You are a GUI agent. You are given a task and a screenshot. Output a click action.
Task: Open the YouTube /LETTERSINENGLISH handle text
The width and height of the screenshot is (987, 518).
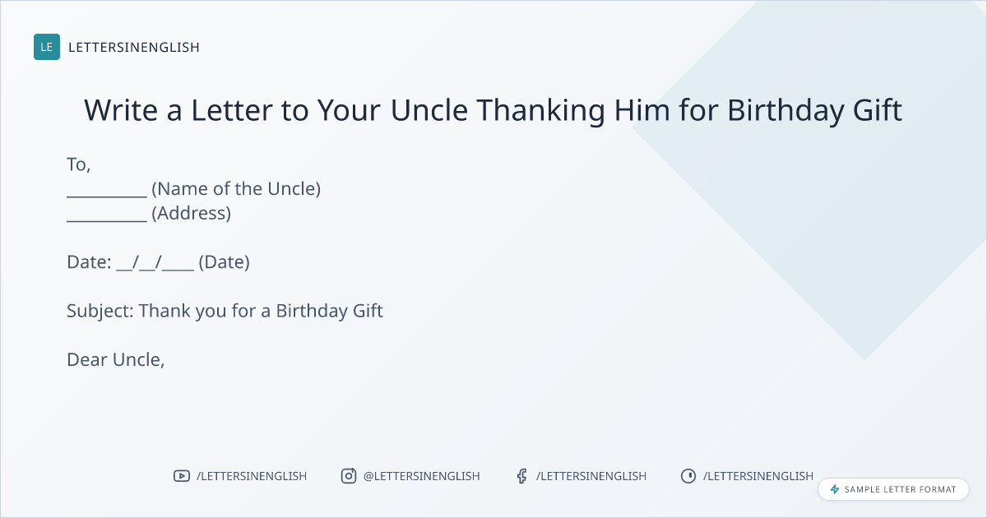coord(252,476)
